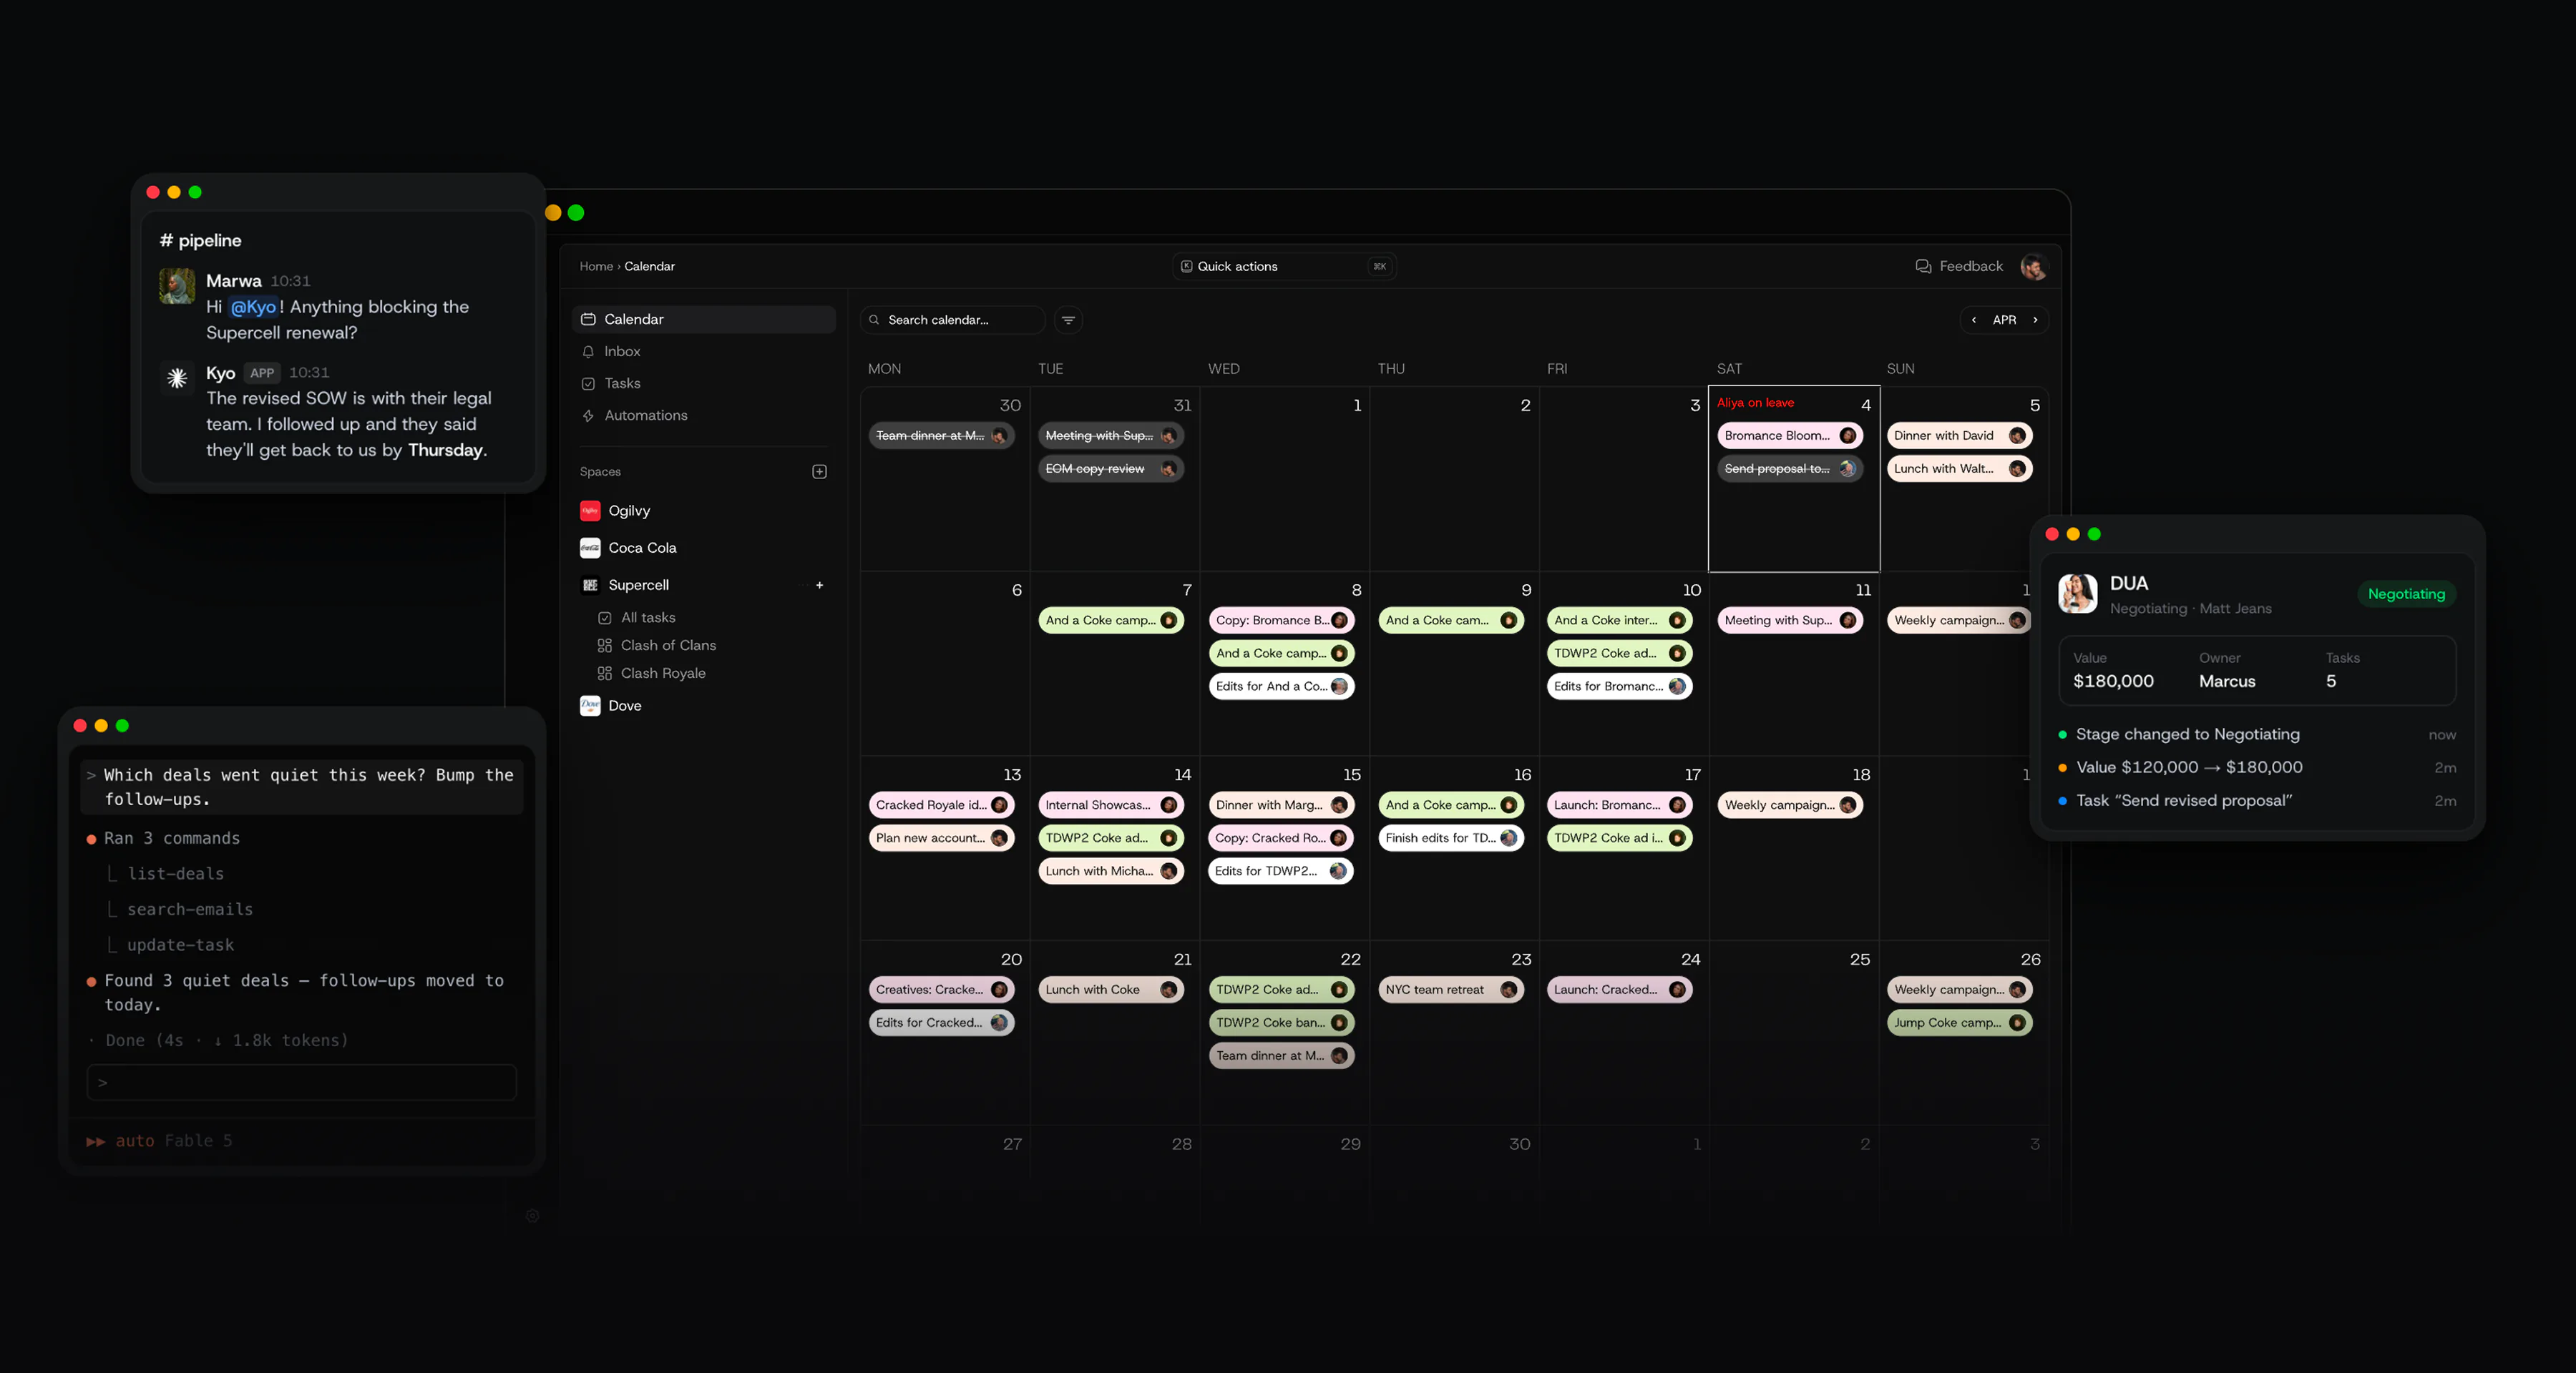Go to next month chevron
This screenshot has width=2576, height=1373.
[x=2034, y=320]
